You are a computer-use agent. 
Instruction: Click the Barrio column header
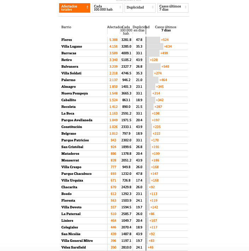point(66,27)
